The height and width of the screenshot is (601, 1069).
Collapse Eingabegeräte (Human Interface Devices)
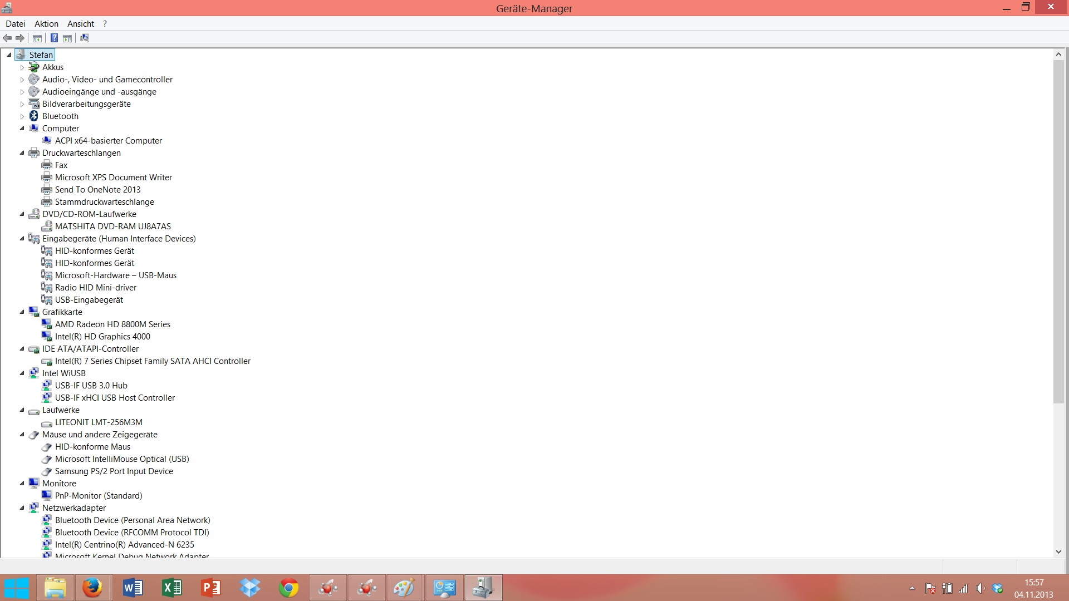coord(22,239)
